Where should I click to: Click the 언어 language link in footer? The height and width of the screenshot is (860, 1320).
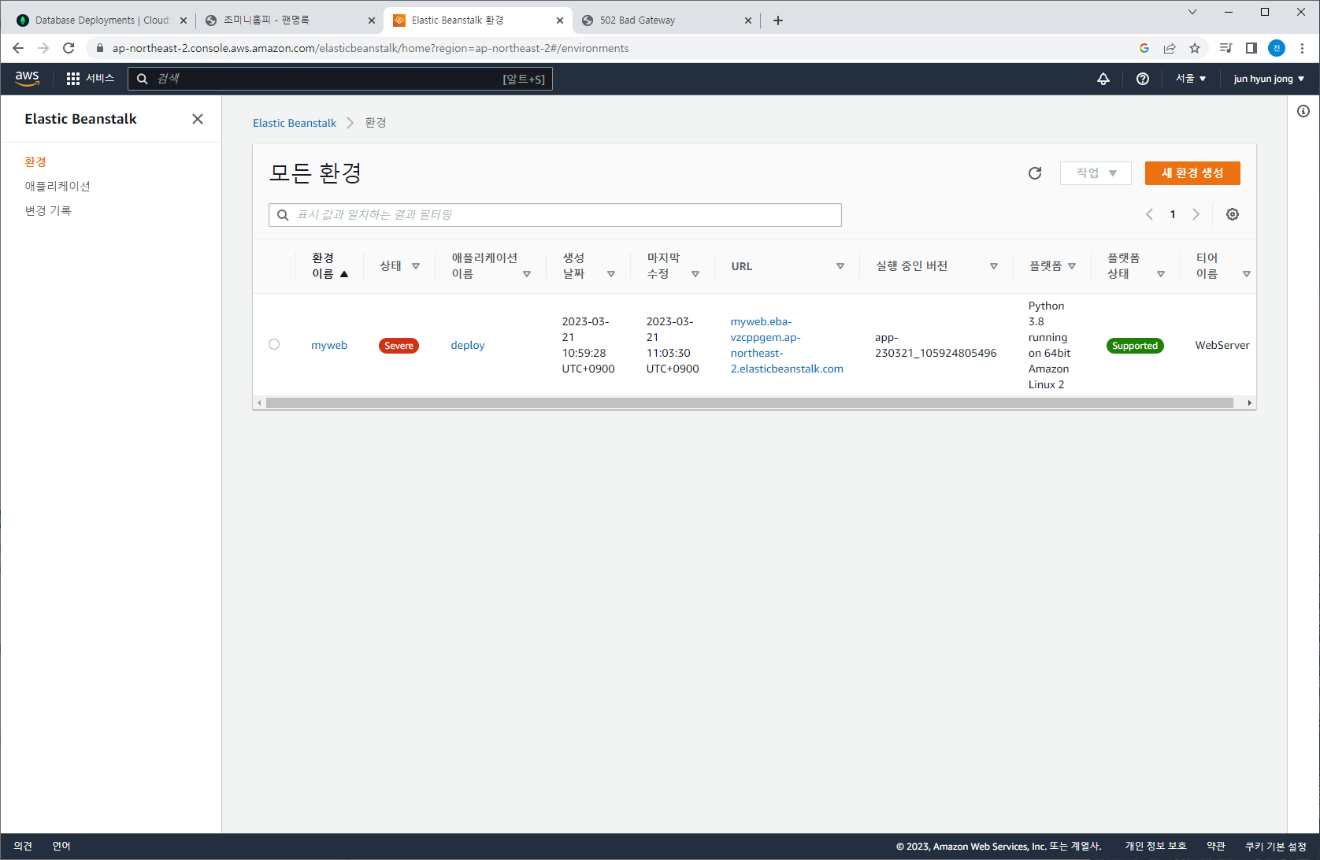coord(61,846)
